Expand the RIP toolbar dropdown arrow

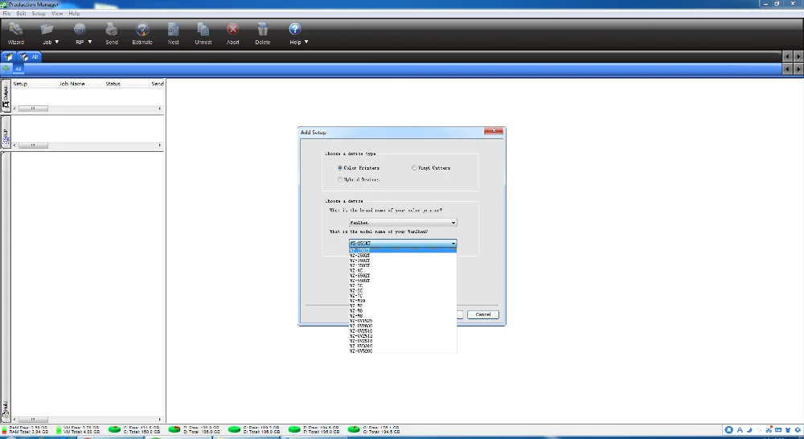click(x=90, y=42)
